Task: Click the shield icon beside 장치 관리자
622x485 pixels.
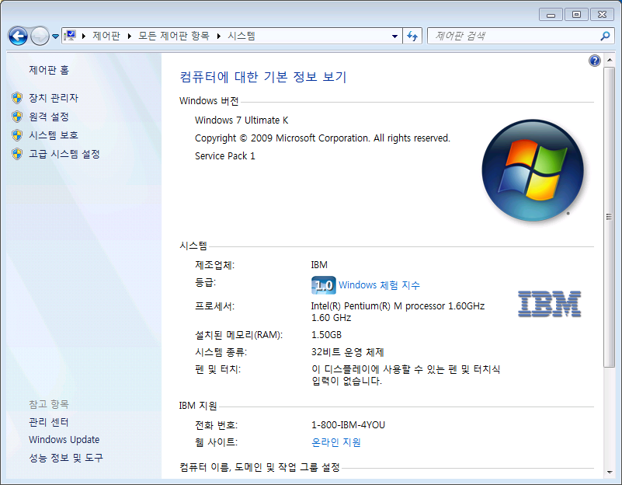Action: pyautogui.click(x=17, y=96)
